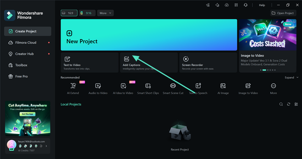The image size is (302, 159).
Task: Open the More aspect ratios dropdown
Action: pos(105,13)
